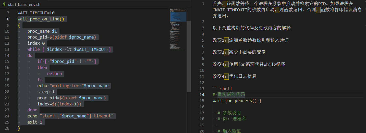Click the closing brace on line 26
366x133 pixels.
pyautogui.click(x=19, y=128)
